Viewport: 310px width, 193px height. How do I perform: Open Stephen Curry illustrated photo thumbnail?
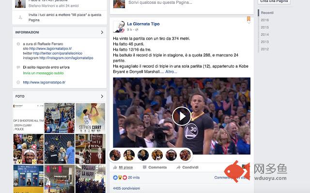pos(91,118)
